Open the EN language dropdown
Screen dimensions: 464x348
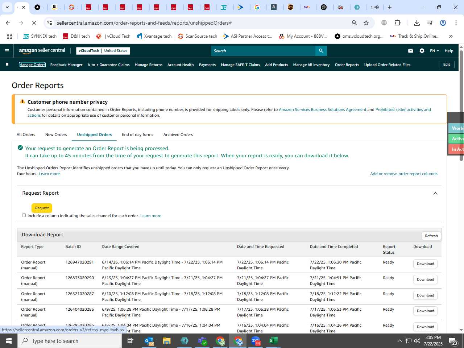click(x=434, y=51)
